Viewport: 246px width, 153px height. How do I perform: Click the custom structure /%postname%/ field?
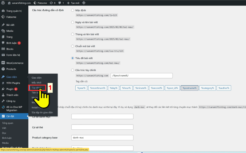click(x=141, y=76)
